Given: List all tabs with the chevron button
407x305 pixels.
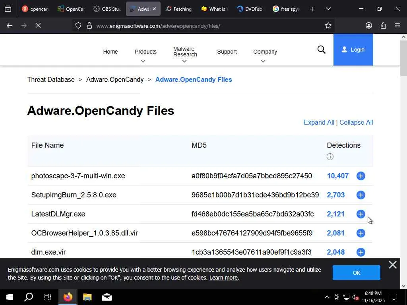Looking at the screenshot, I should (328, 9).
